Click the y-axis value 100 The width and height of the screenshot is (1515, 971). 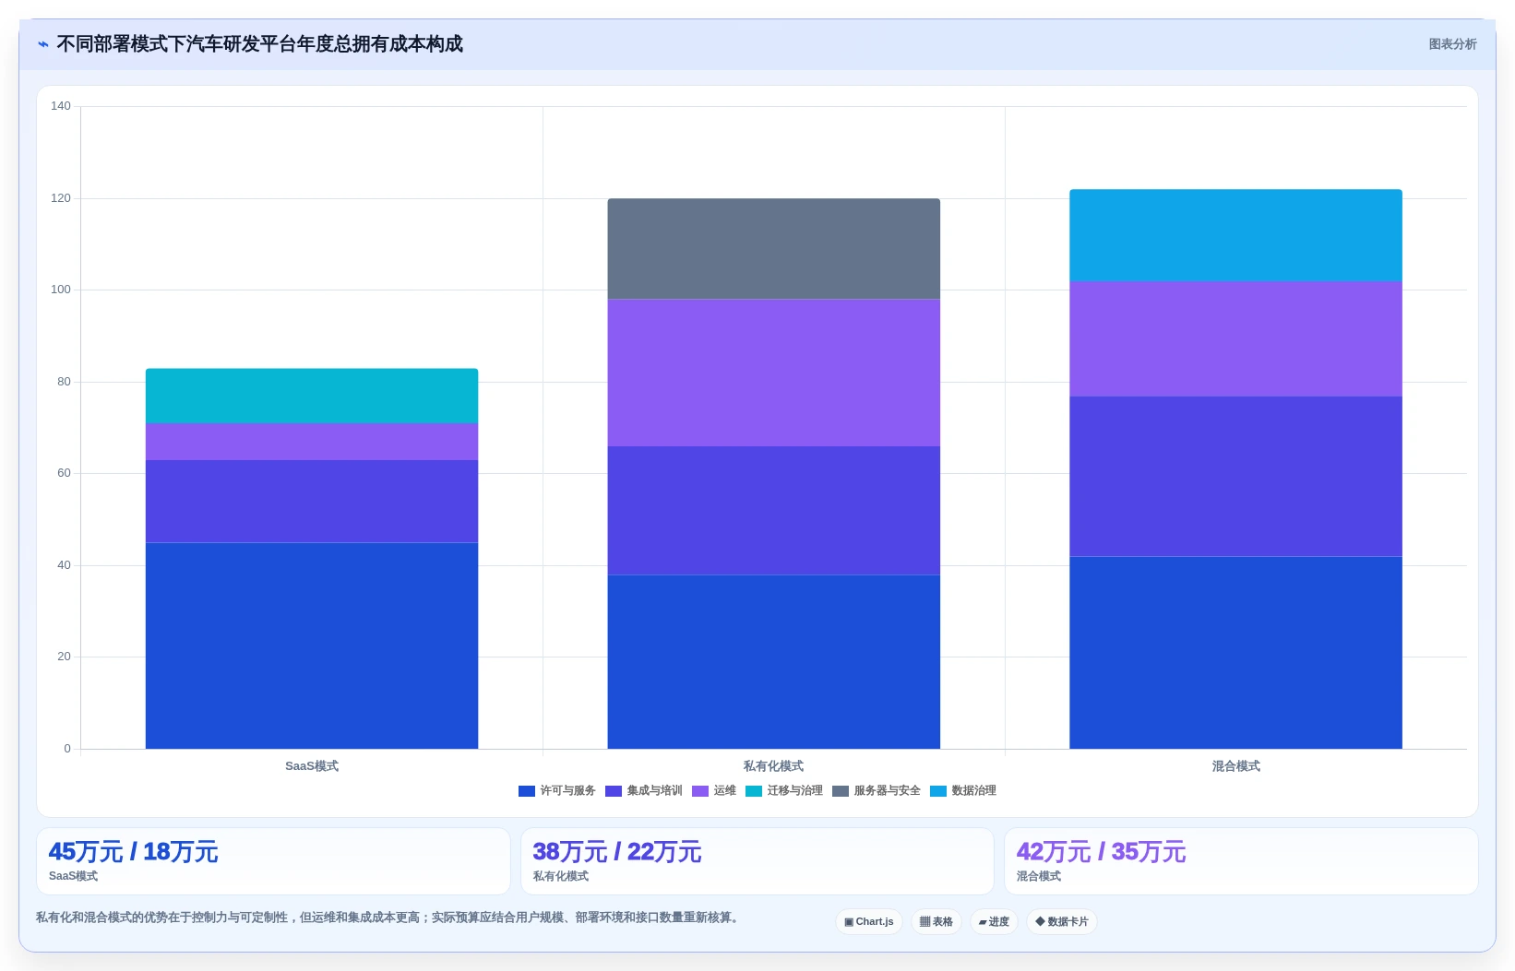click(61, 290)
